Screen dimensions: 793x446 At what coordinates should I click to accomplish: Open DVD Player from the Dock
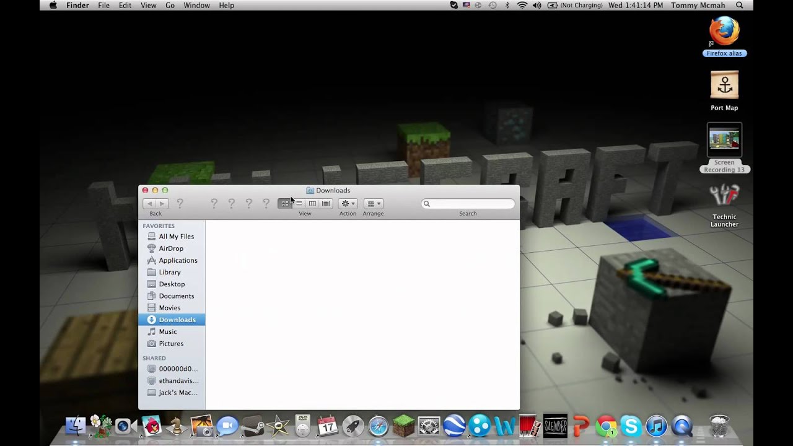[x=302, y=426]
